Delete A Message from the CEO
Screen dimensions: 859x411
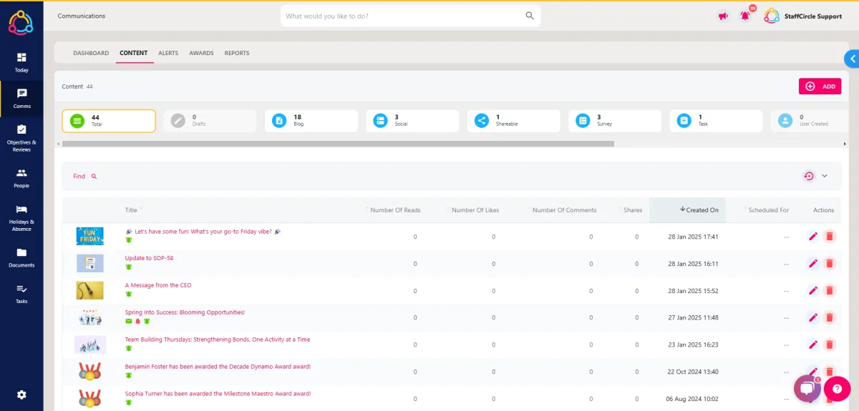tap(830, 290)
